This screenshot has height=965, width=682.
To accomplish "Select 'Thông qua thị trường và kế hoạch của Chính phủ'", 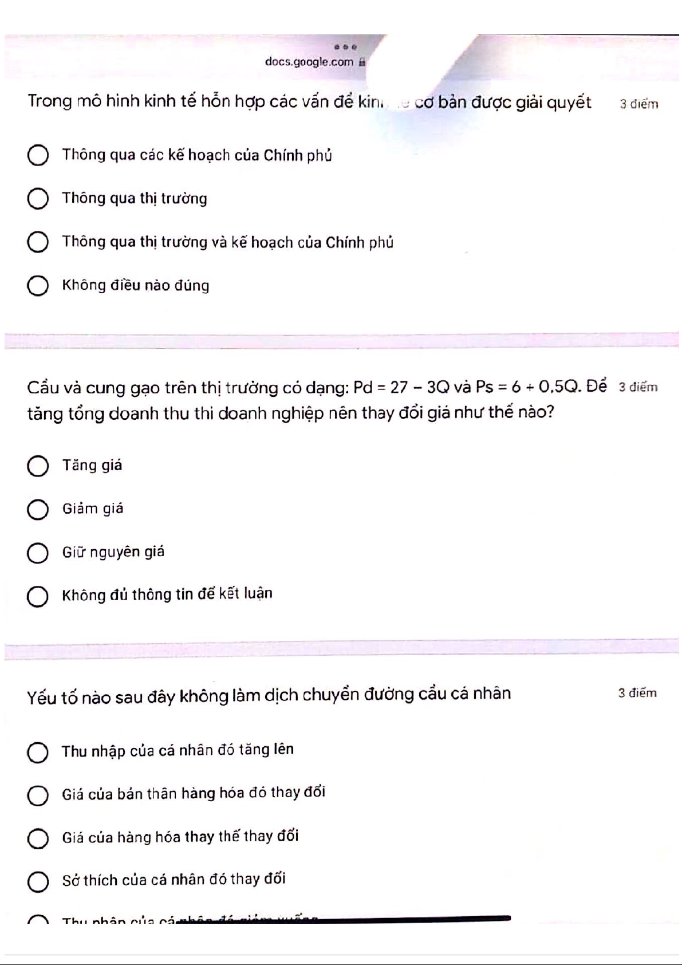I will (x=38, y=242).
